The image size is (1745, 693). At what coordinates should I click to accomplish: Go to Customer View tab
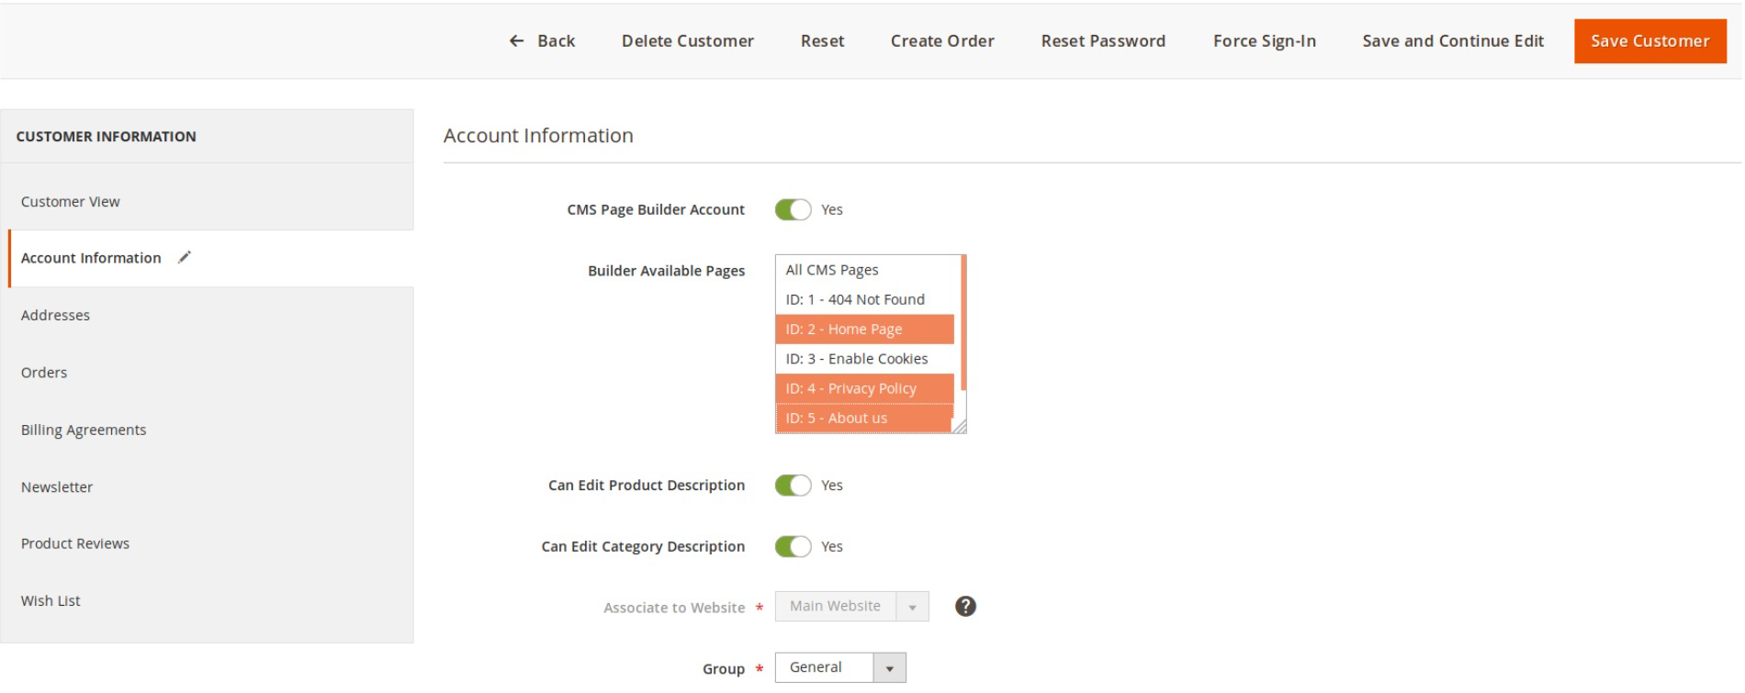pos(71,202)
